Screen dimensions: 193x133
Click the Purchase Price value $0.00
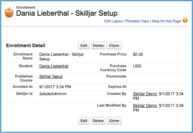pos(138,54)
